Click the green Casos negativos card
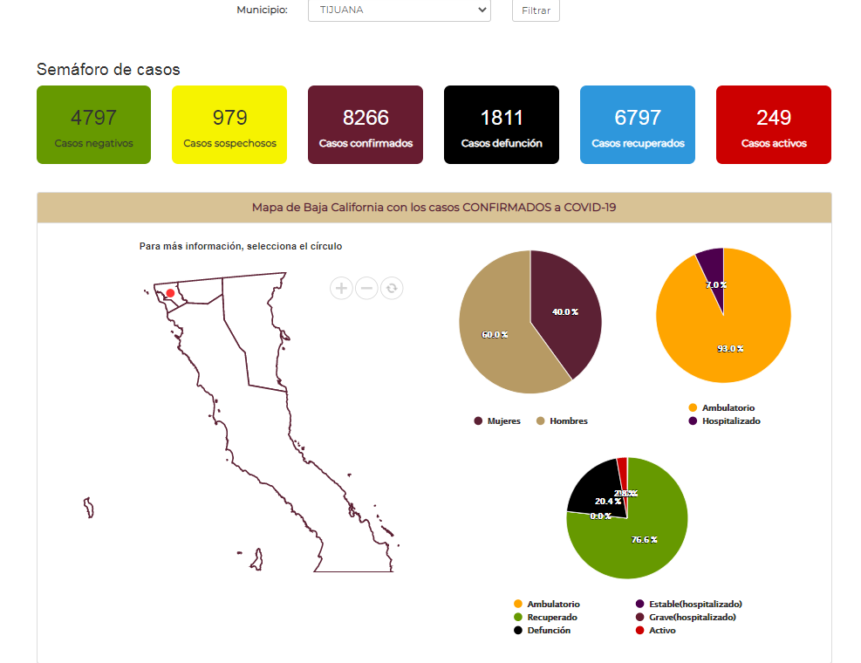861x663 pixels. point(93,125)
